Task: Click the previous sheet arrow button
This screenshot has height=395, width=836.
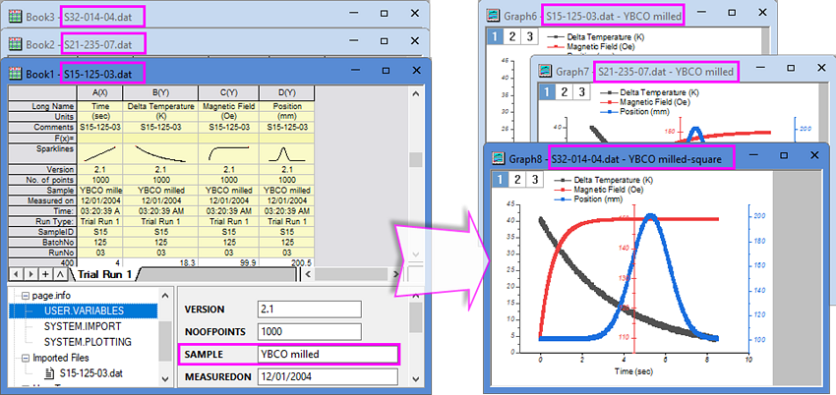Action: point(17,274)
